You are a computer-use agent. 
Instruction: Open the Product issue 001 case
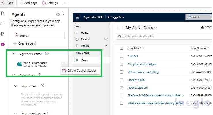[x=138, y=88]
